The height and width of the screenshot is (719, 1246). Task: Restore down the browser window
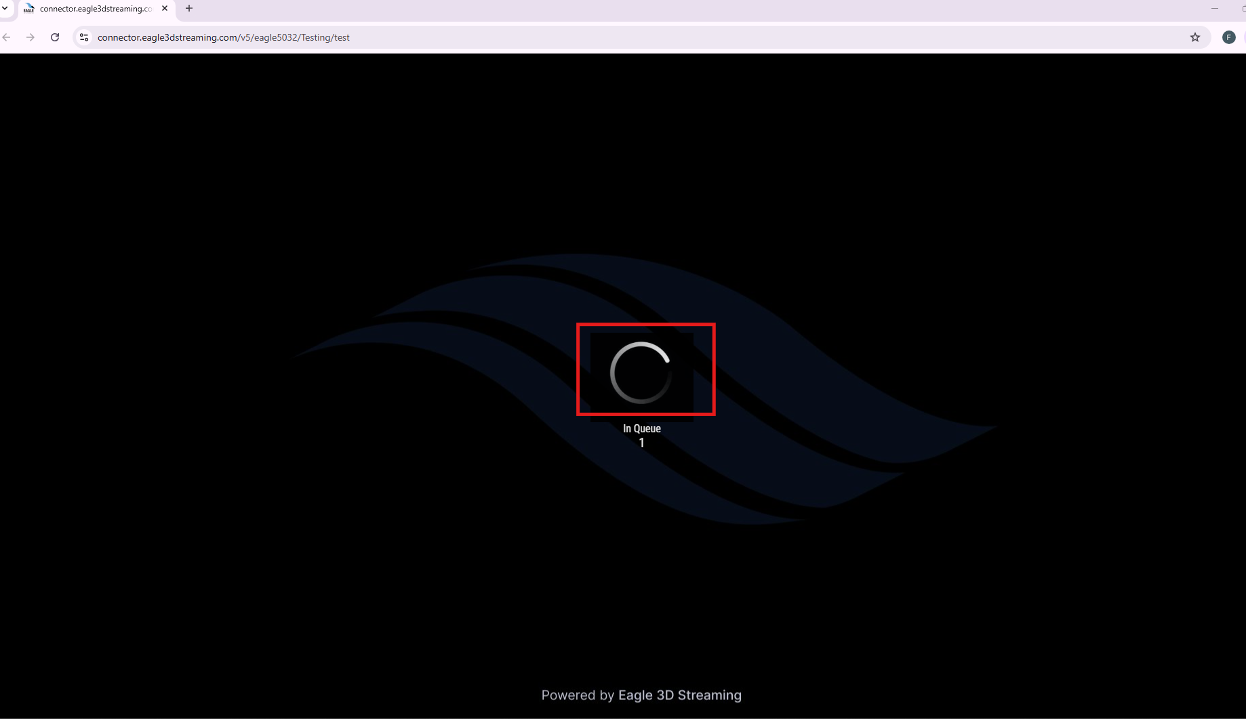tap(1243, 9)
